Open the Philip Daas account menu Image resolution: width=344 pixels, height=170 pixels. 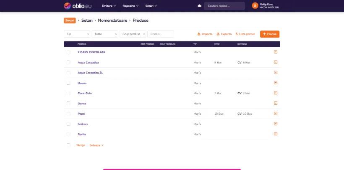click(266, 6)
